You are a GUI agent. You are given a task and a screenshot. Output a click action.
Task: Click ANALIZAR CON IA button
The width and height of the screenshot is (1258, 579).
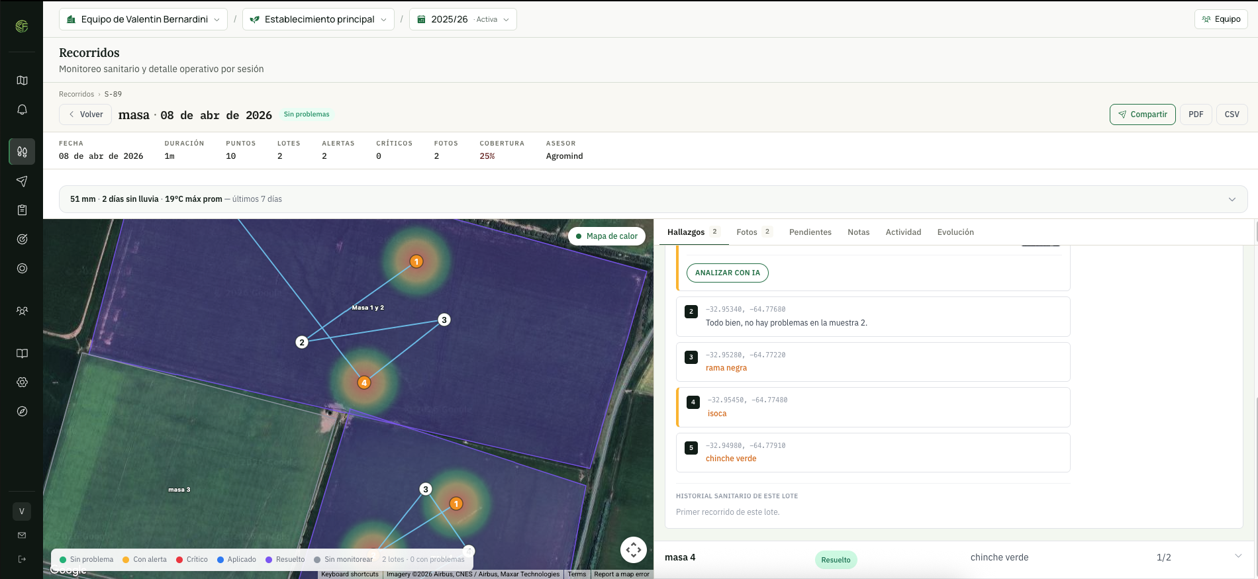(728, 273)
